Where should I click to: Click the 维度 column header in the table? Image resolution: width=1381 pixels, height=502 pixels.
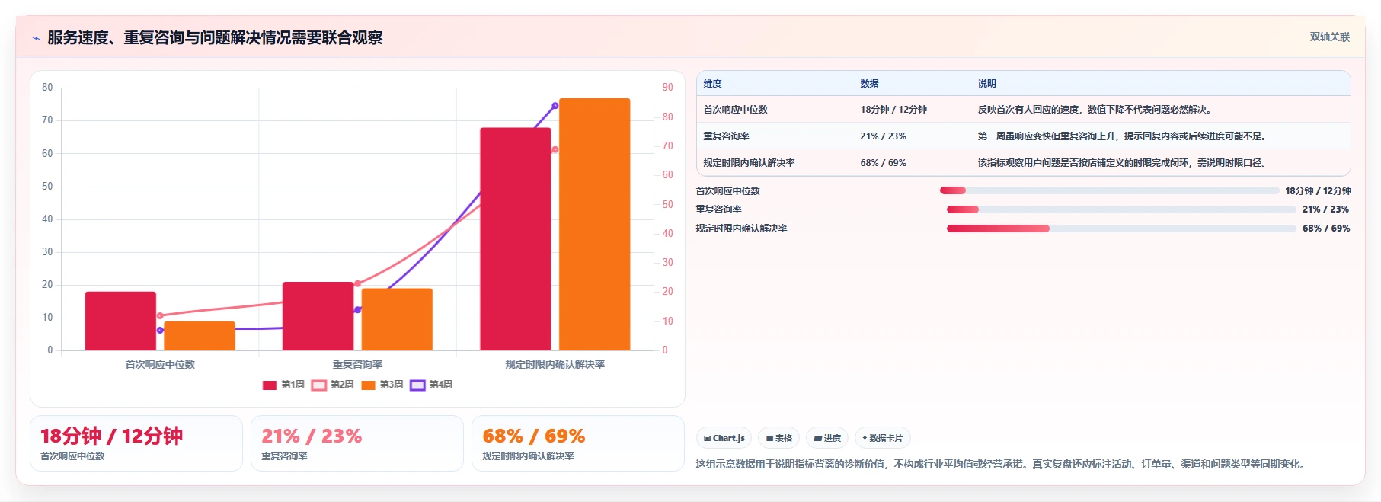[712, 84]
